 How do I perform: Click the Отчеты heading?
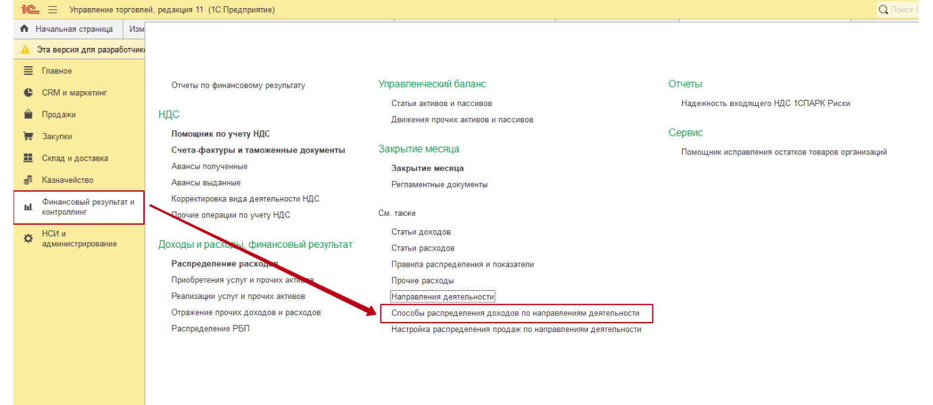coord(686,84)
